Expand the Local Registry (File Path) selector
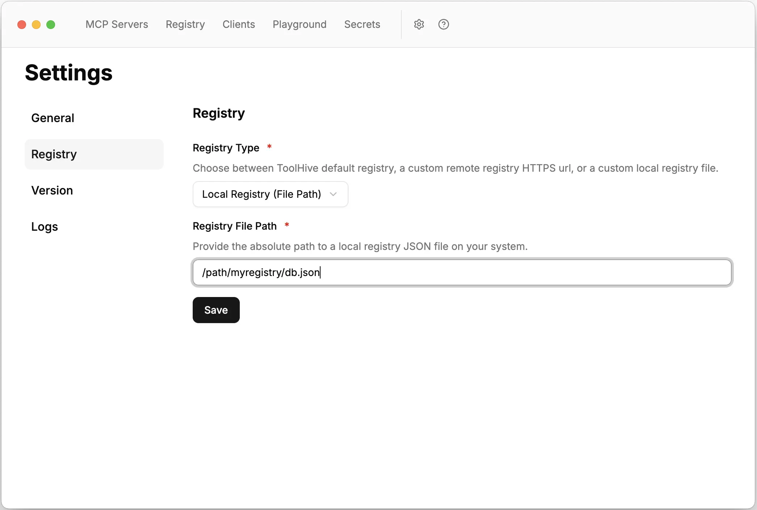757x510 pixels. [270, 194]
